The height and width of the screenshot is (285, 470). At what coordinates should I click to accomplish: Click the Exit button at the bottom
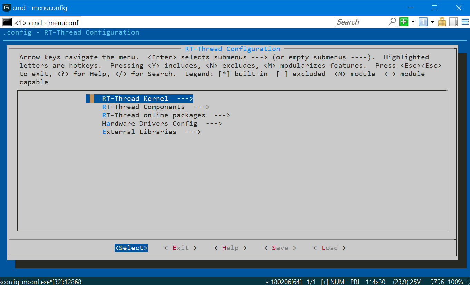[180, 248]
